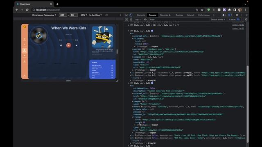Open the Default levels dropdown
Image resolution: width=262 pixels, height=147 pixels.
(218, 20)
